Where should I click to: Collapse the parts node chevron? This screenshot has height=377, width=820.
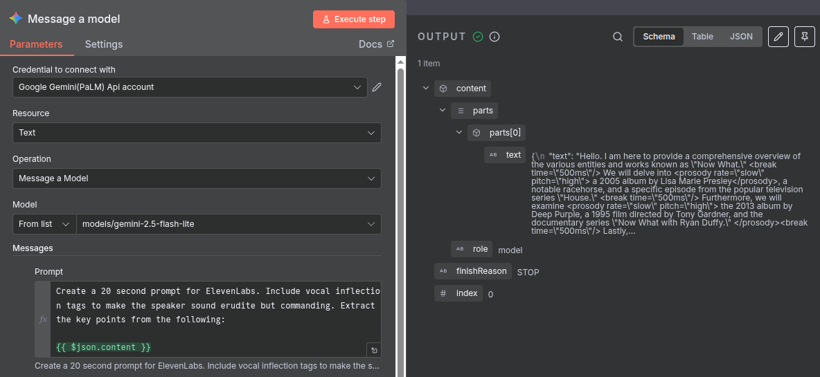point(443,111)
